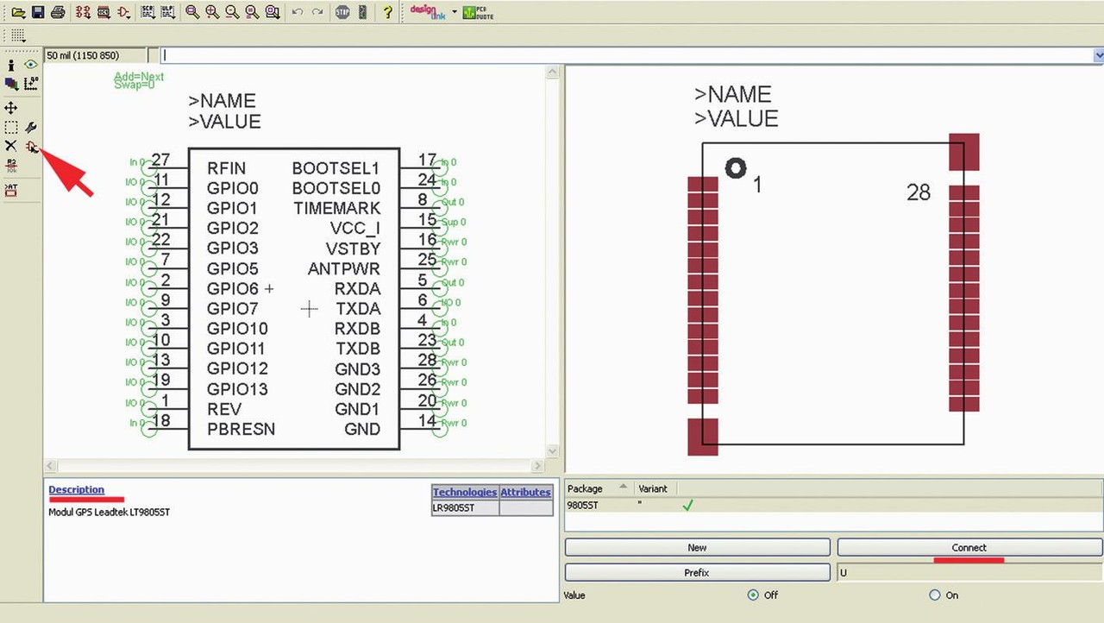The height and width of the screenshot is (623, 1104).
Task: Click the Prefix button
Action: 697,572
